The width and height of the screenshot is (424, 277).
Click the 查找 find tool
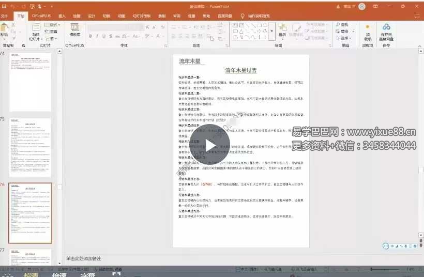tap(342, 25)
